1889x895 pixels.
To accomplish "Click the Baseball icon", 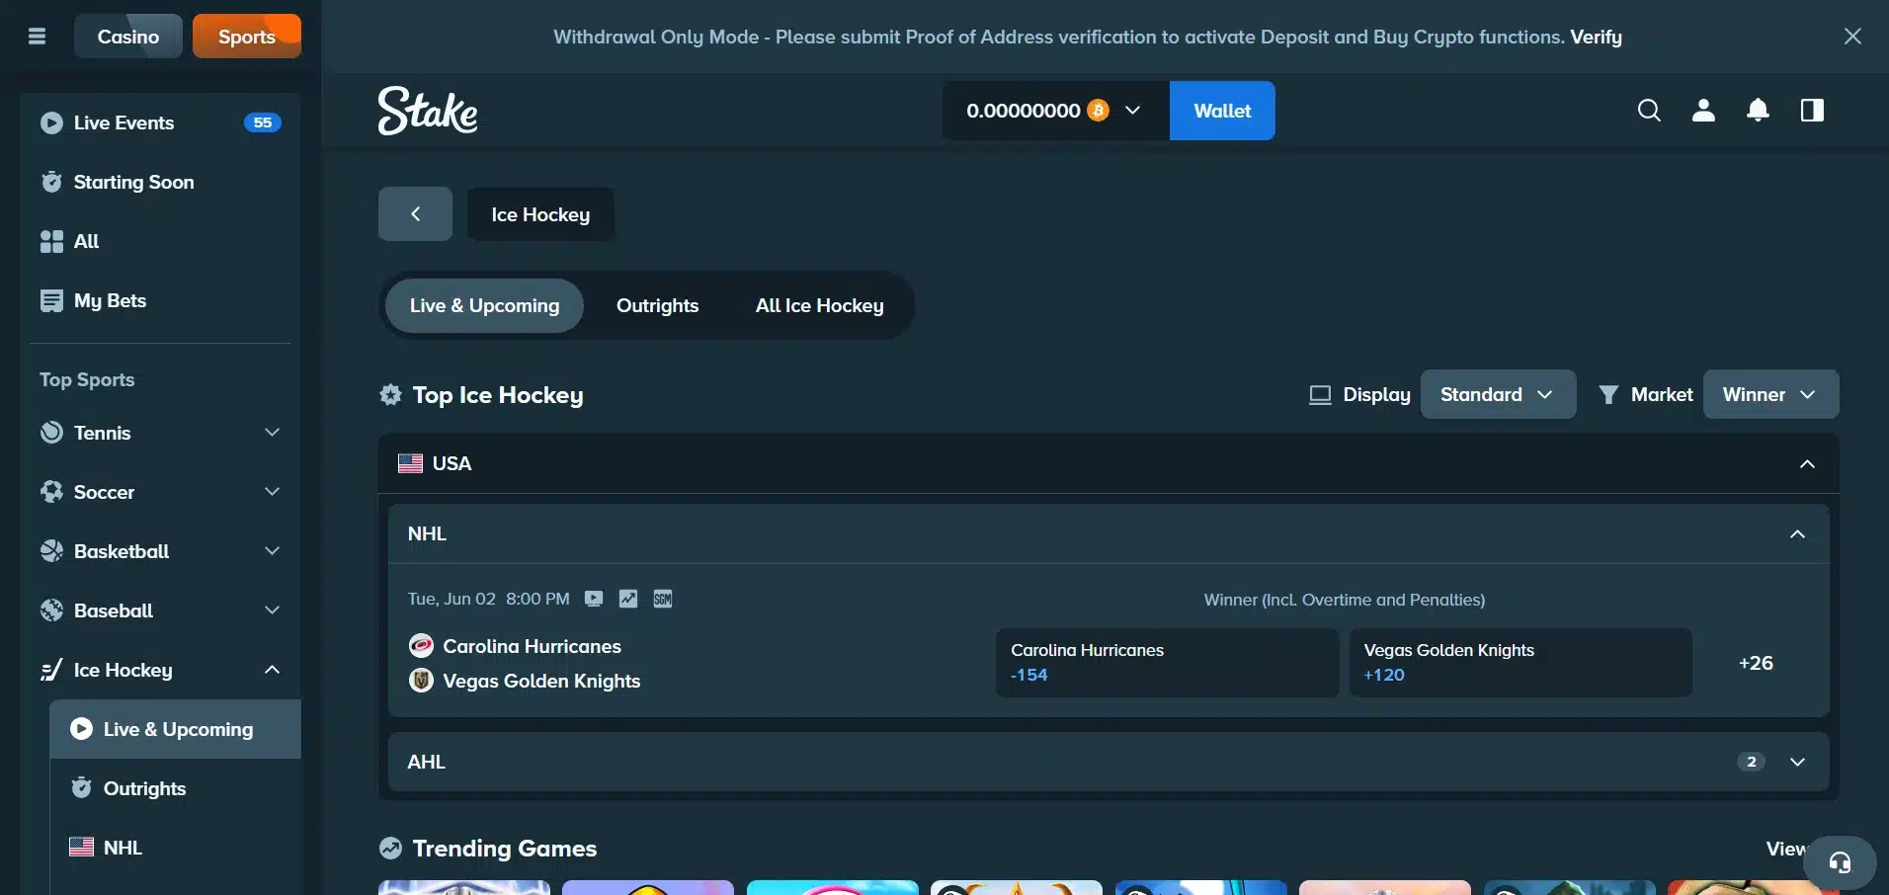I will [x=51, y=610].
